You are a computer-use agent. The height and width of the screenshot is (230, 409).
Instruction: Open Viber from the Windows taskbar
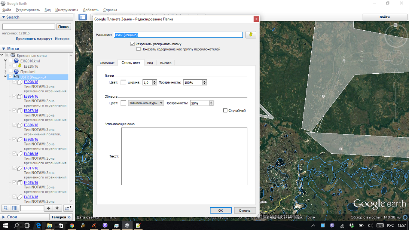[105, 226]
